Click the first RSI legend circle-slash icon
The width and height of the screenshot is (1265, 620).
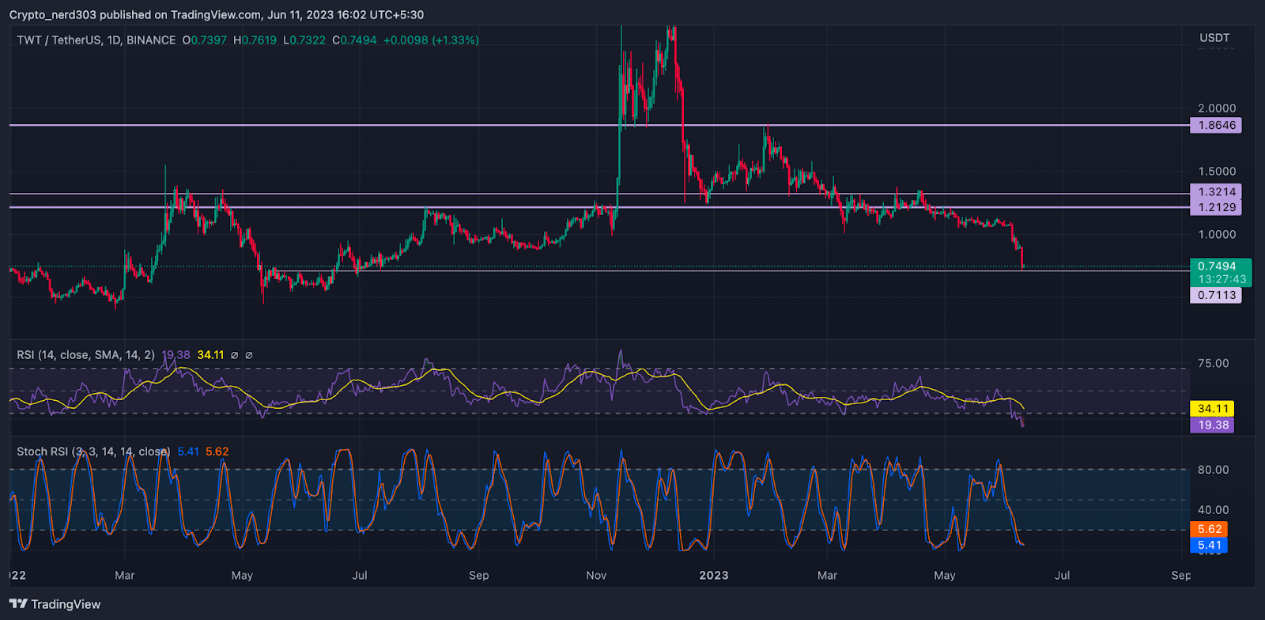234,356
